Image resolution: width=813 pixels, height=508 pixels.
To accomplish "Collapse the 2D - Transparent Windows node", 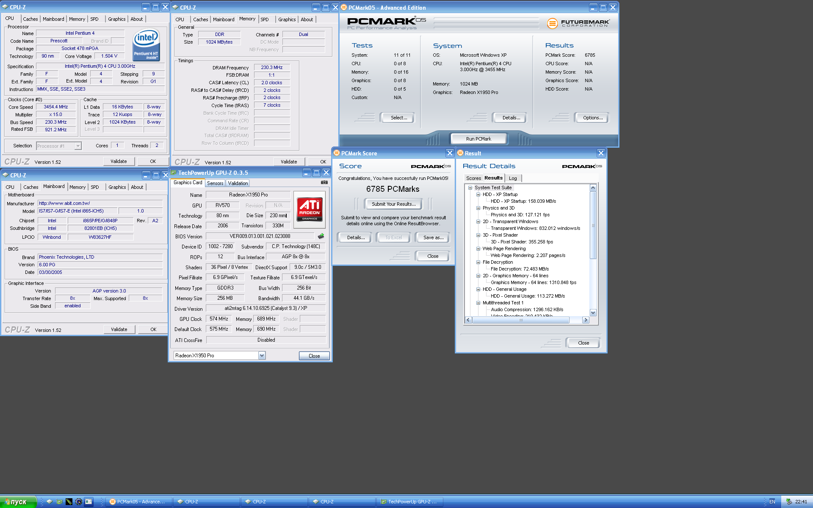I will tap(478, 221).
